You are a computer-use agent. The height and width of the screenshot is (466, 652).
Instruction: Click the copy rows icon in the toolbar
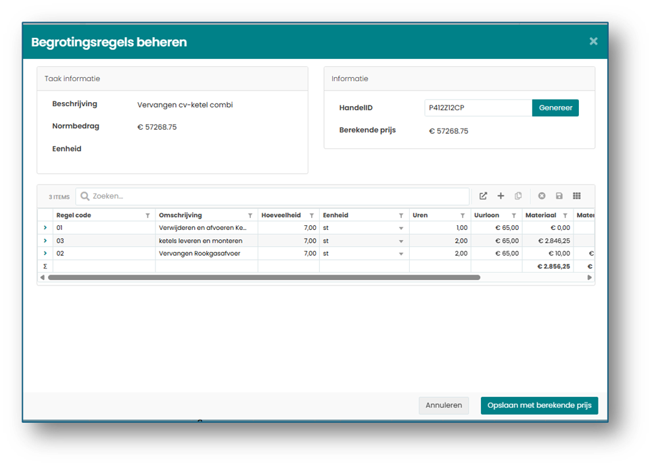[518, 195]
